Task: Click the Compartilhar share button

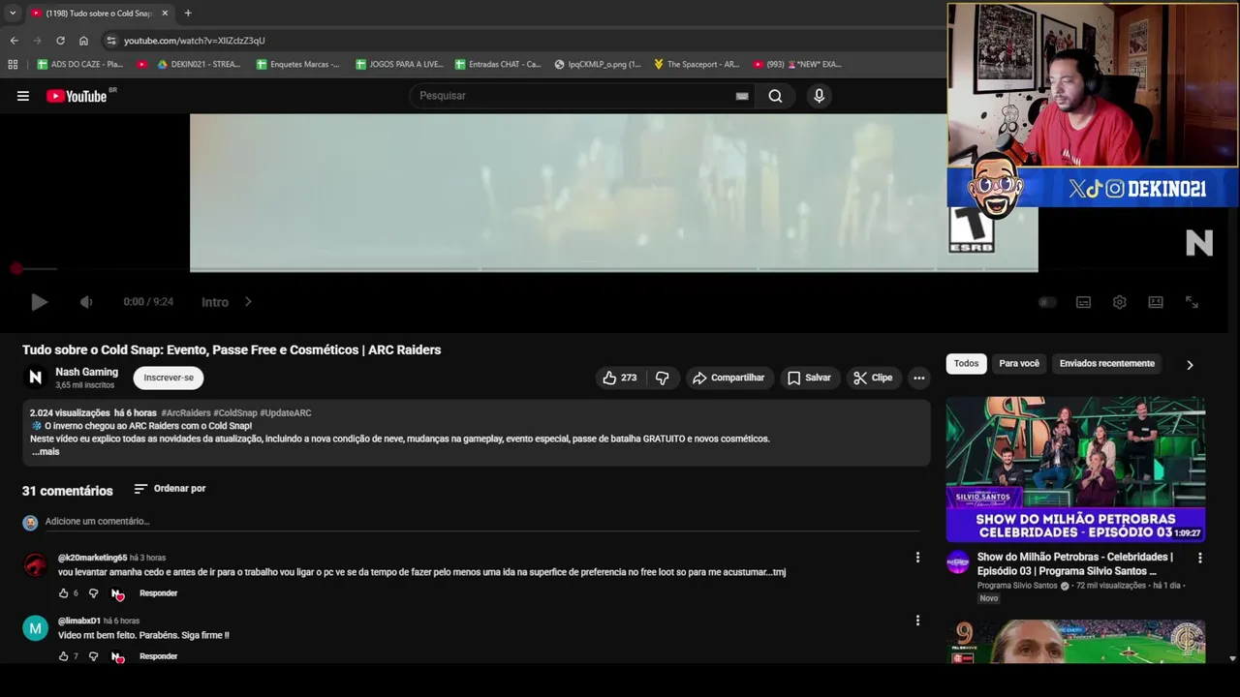Action: 728,378
